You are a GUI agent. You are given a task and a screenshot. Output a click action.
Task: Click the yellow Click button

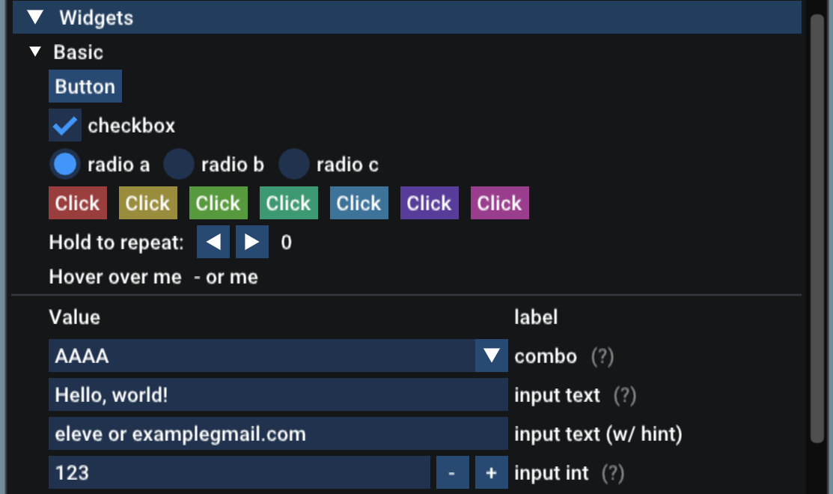tap(147, 202)
